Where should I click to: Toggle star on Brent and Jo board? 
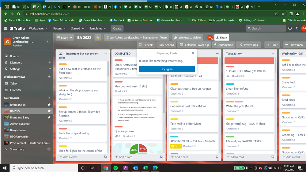[x=49, y=105]
